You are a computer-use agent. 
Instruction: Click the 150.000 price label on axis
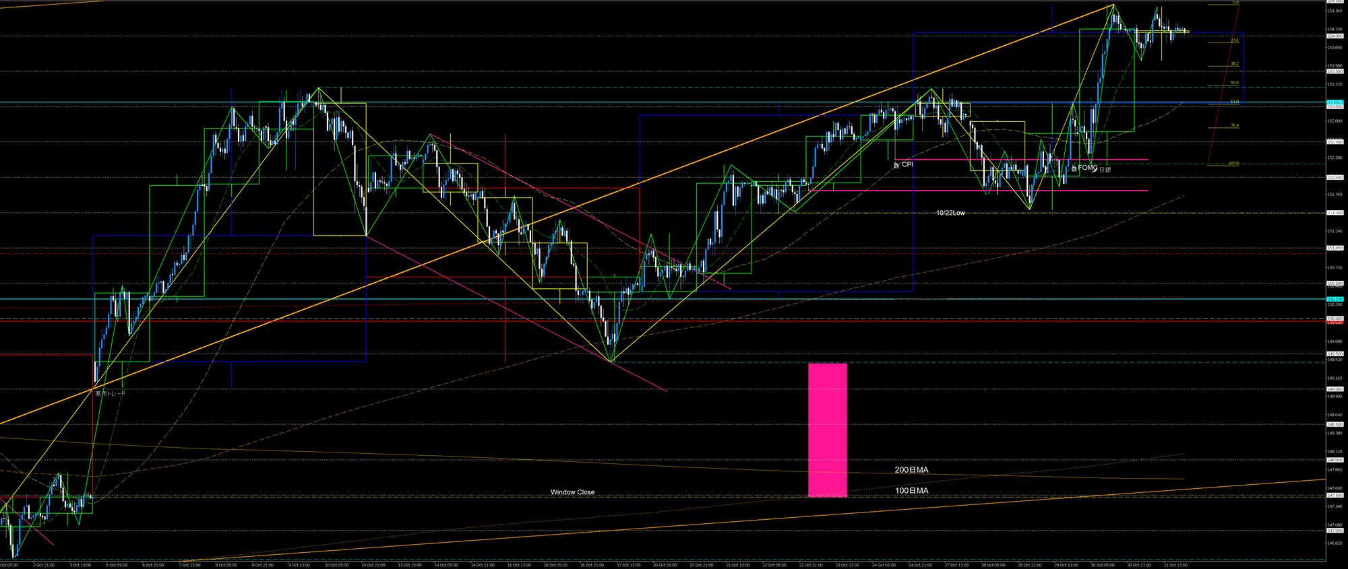click(1335, 319)
